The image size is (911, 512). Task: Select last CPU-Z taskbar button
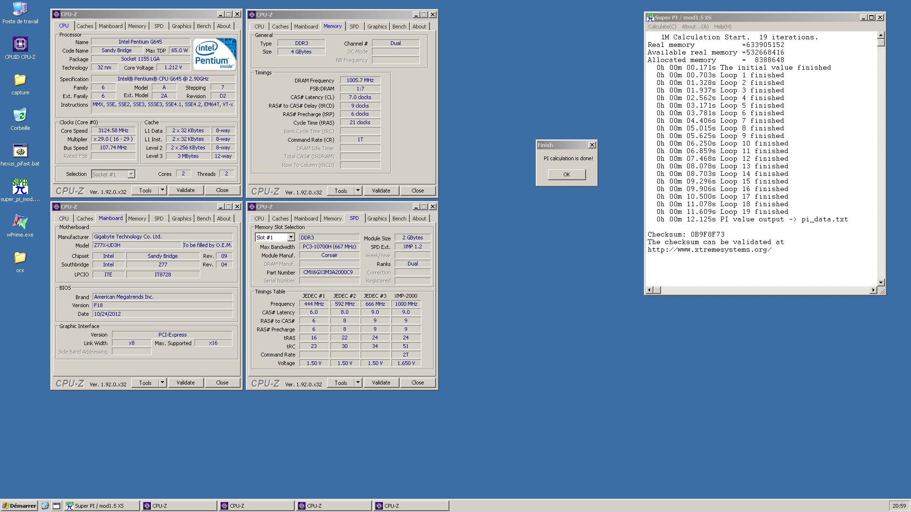411,506
